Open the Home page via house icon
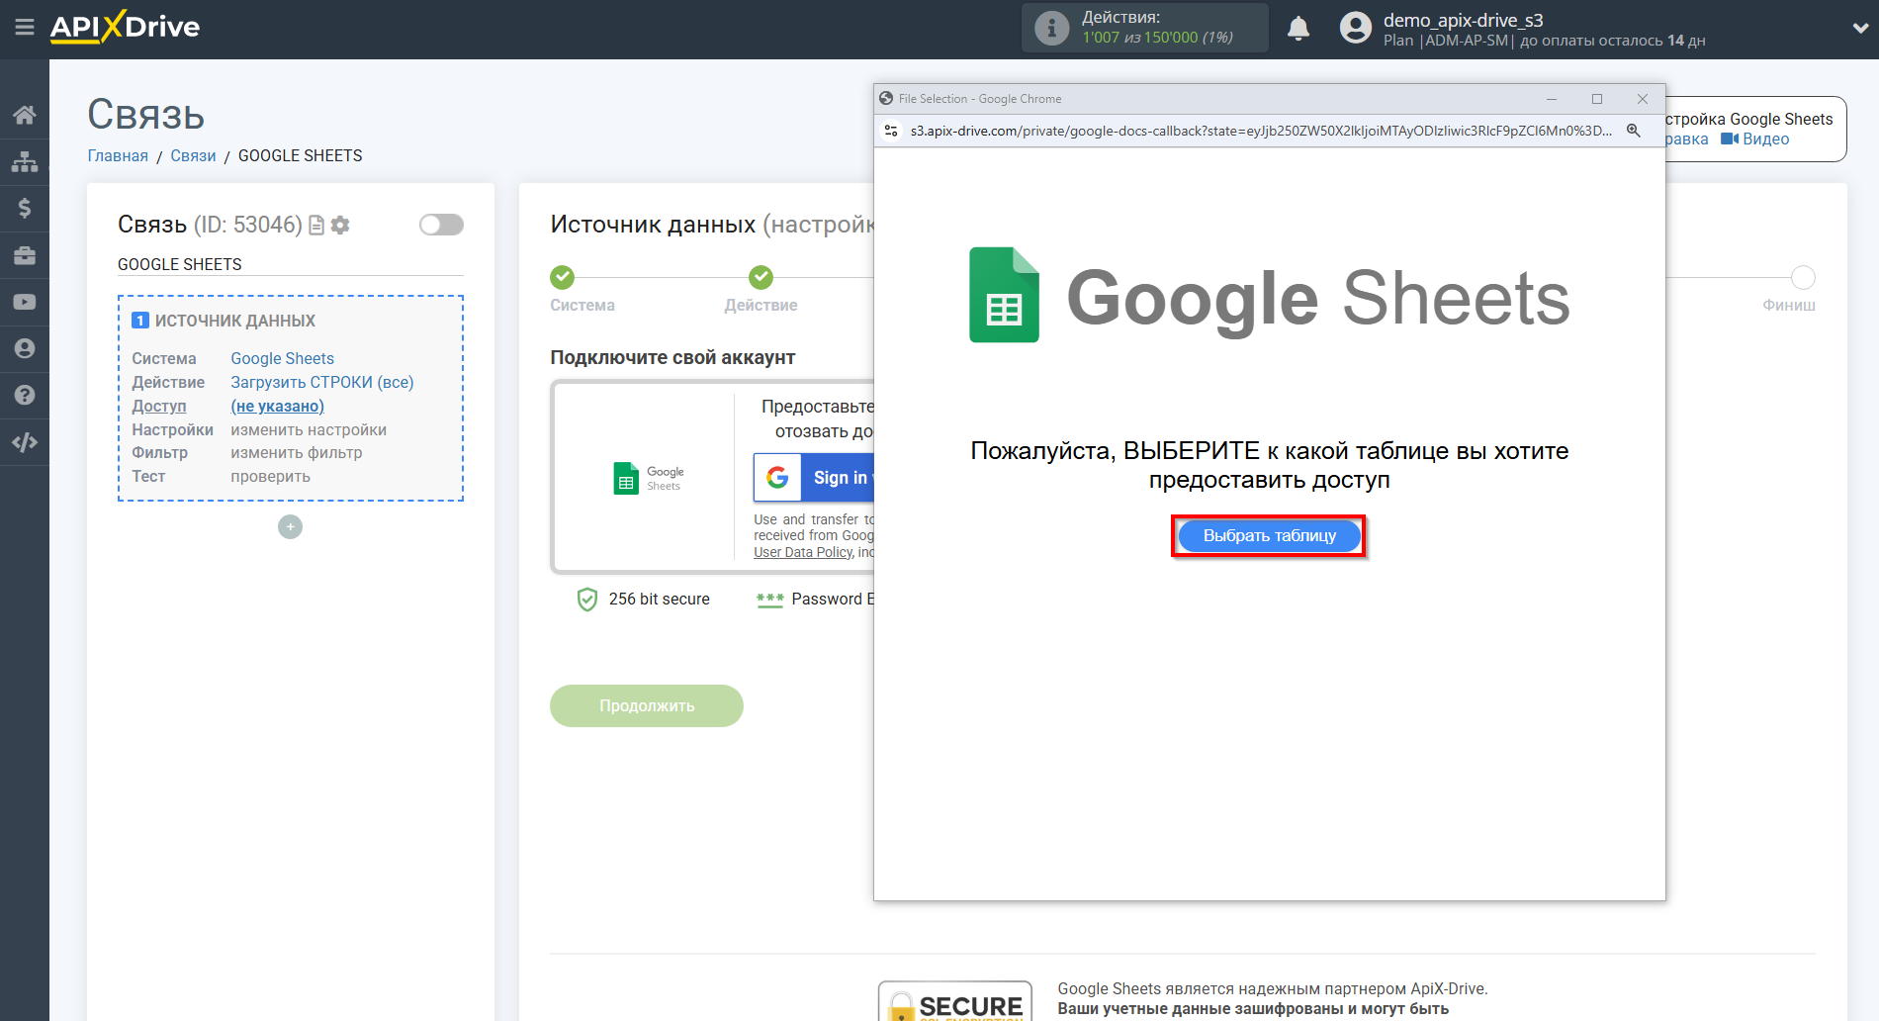Image resolution: width=1879 pixels, height=1021 pixels. coord(25,114)
